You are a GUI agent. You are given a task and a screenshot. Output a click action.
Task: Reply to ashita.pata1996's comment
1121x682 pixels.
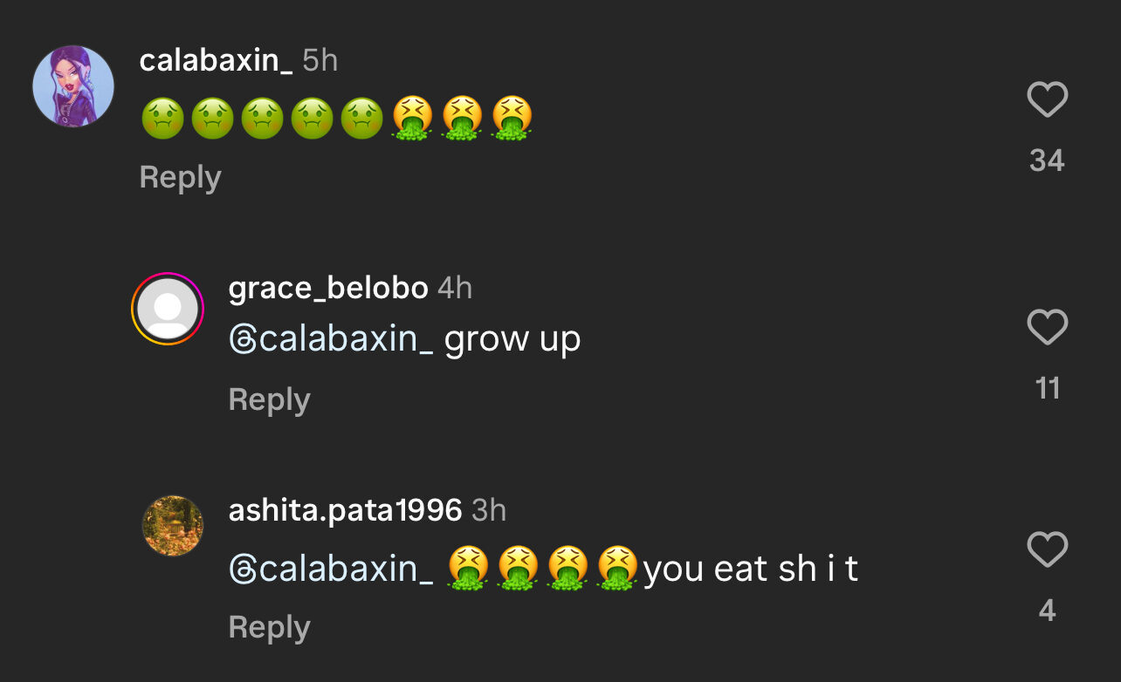(269, 628)
